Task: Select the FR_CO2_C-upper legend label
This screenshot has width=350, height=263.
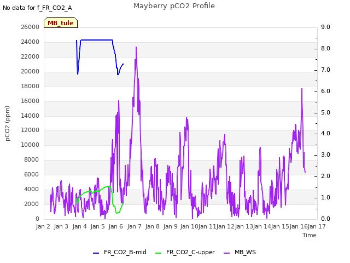Action: [x=190, y=252]
